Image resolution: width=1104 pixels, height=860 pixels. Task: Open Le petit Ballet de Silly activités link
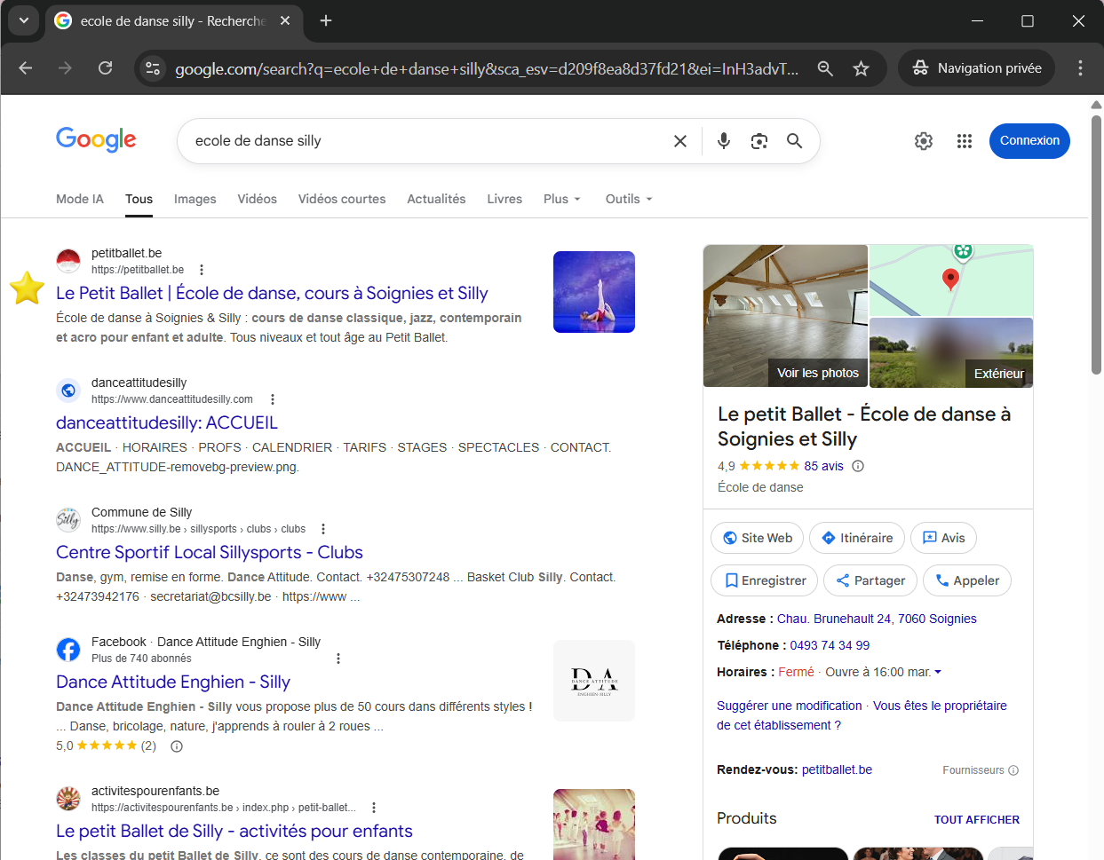tap(234, 831)
